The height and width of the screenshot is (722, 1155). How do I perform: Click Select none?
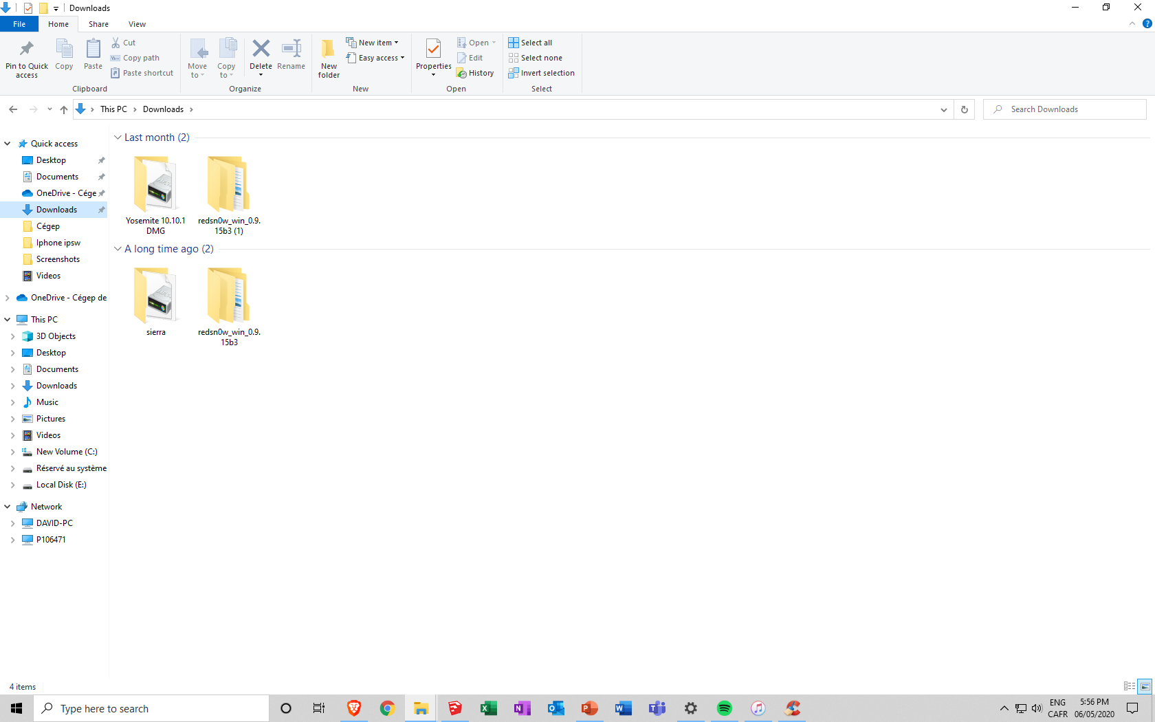click(x=536, y=58)
